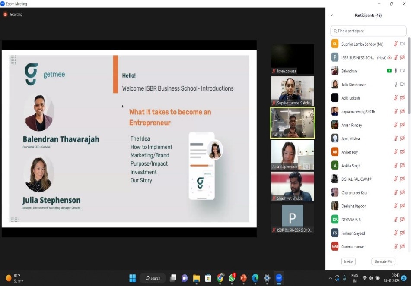Click the Participants (46) panel title
The image size is (411, 286).
[368, 15]
